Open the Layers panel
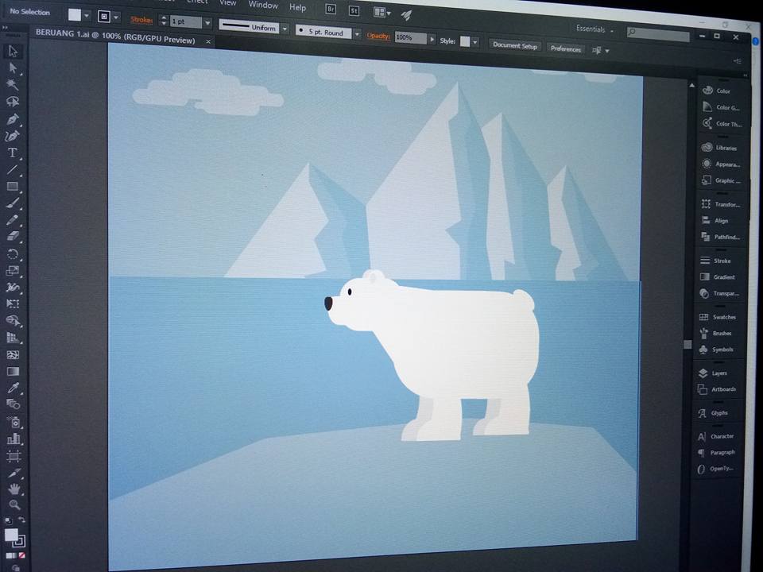The image size is (763, 572). pyautogui.click(x=715, y=373)
